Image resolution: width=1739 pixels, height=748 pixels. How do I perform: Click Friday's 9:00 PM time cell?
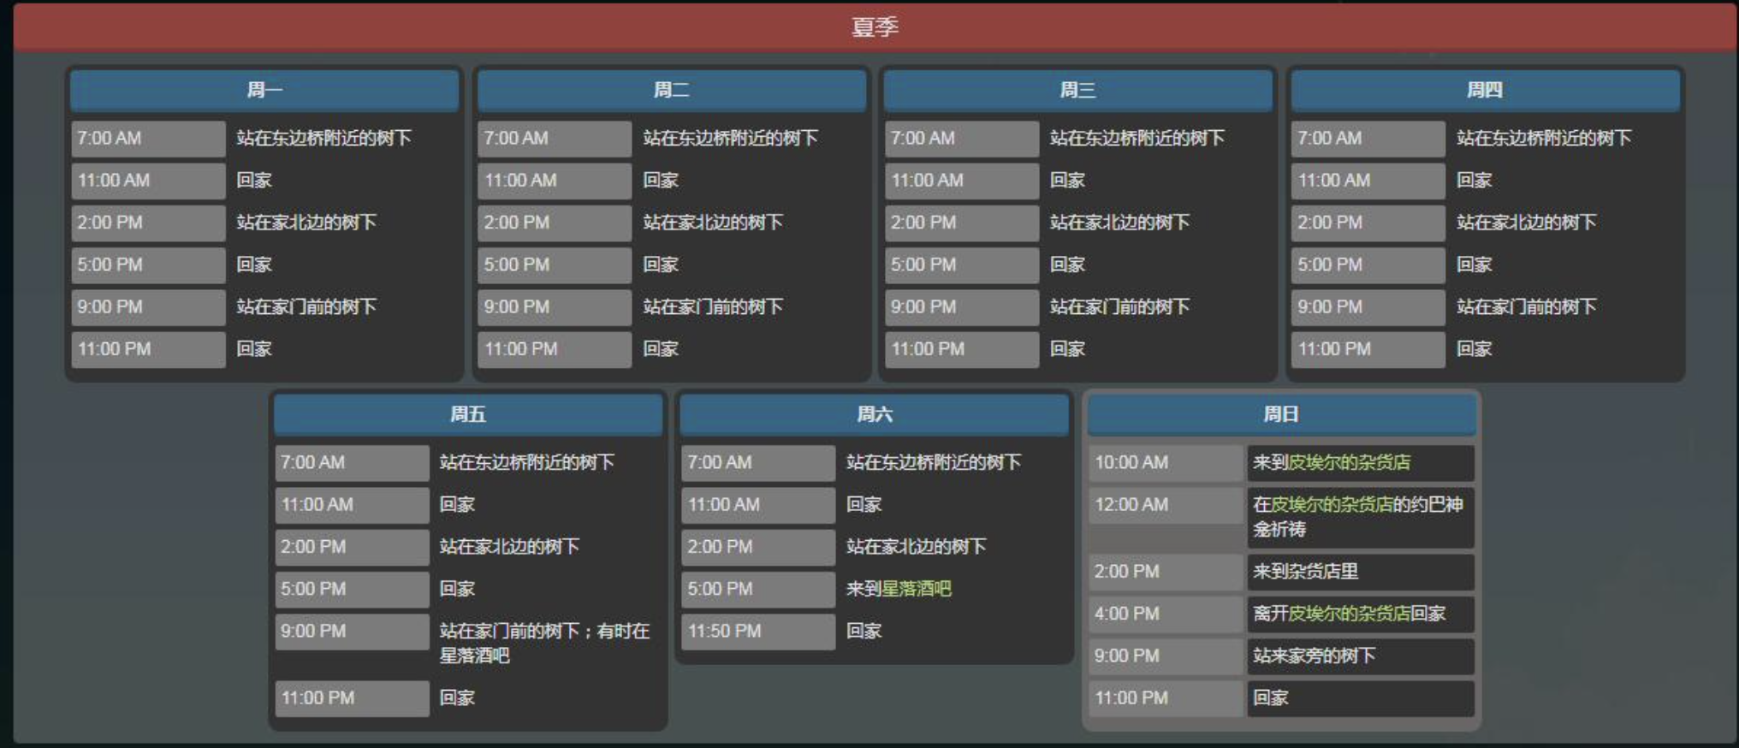pos(351,632)
